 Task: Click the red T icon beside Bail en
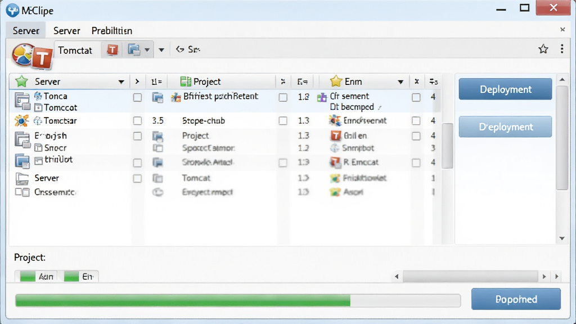click(335, 136)
